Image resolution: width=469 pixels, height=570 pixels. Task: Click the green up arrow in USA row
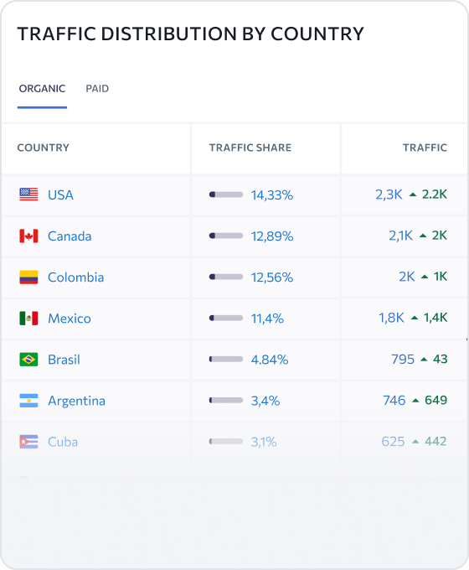coord(413,194)
